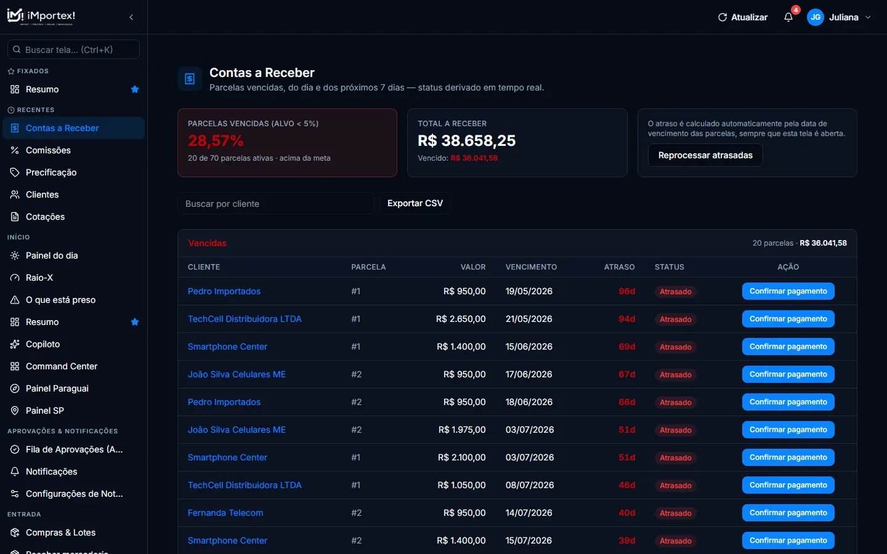
Task: Click the 96d delay value
Action: pyautogui.click(x=627, y=291)
